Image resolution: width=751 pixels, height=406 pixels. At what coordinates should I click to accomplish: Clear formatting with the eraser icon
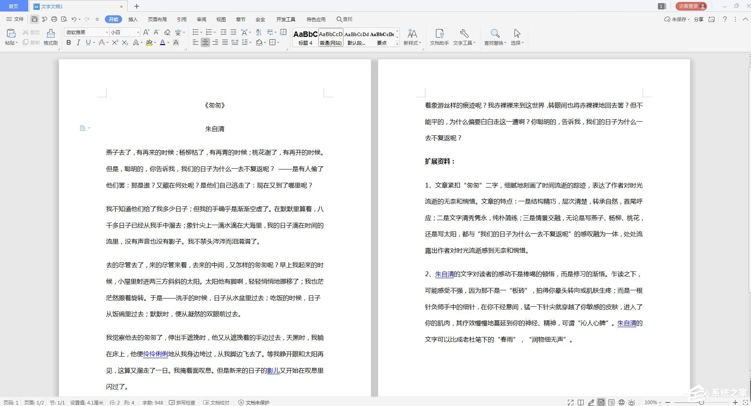167,32
